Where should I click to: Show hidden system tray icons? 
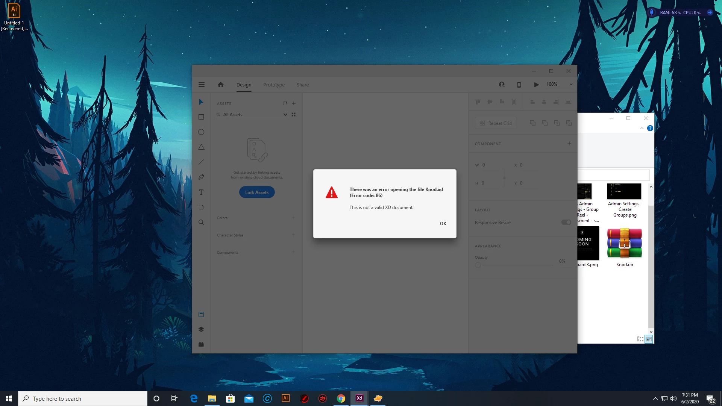pos(655,398)
